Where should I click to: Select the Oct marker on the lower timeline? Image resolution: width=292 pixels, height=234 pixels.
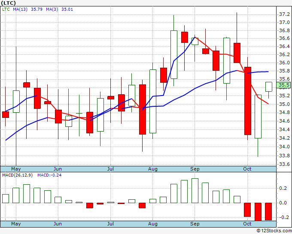[x=247, y=224]
